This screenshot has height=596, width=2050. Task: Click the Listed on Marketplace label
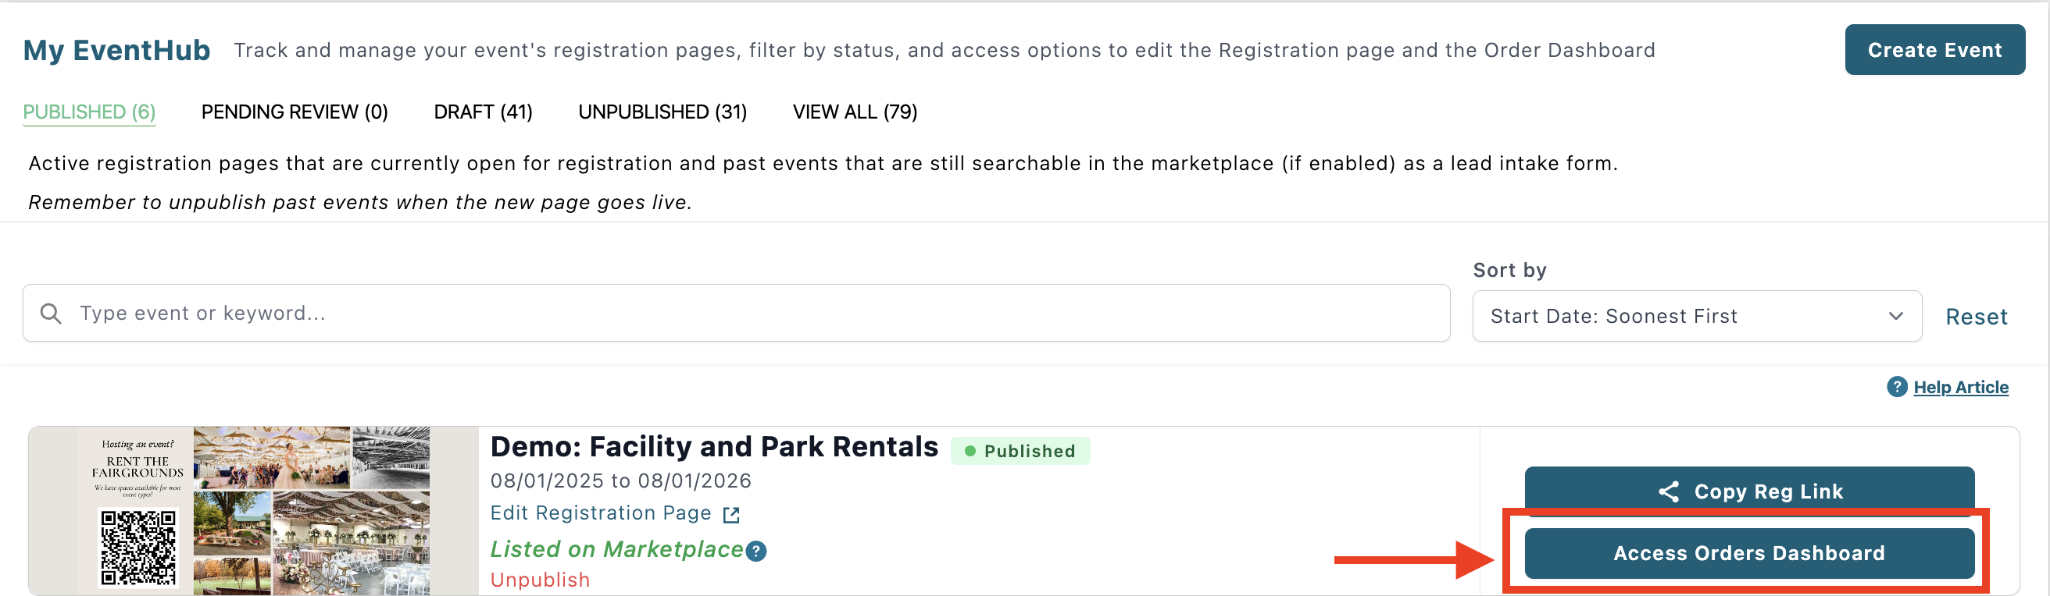(x=616, y=550)
